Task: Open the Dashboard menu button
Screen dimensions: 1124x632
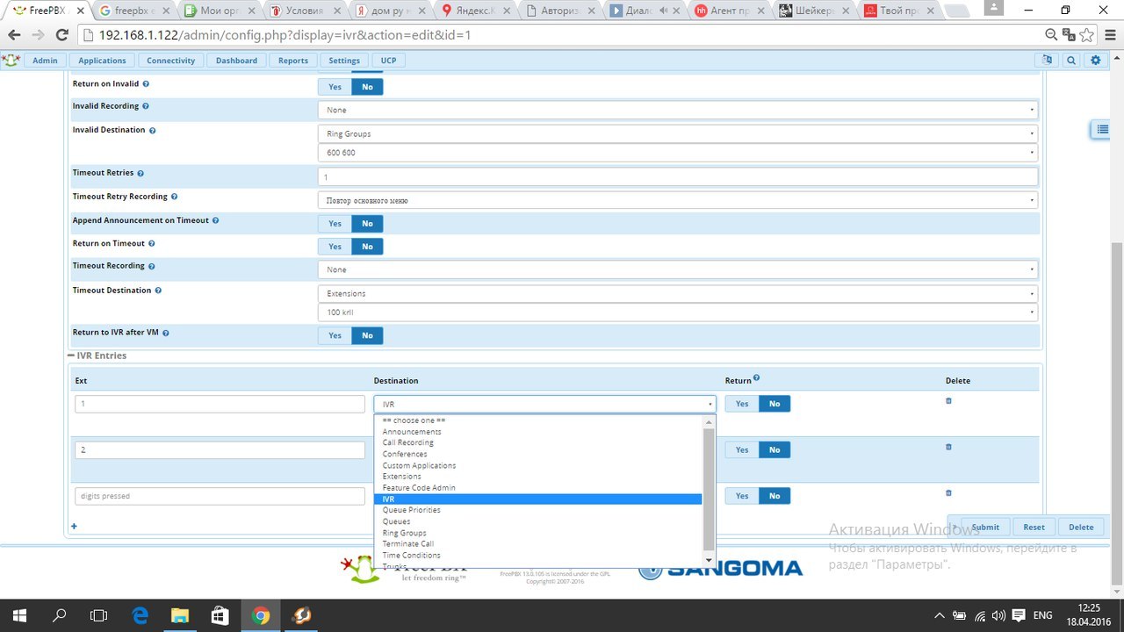Action: click(x=236, y=61)
